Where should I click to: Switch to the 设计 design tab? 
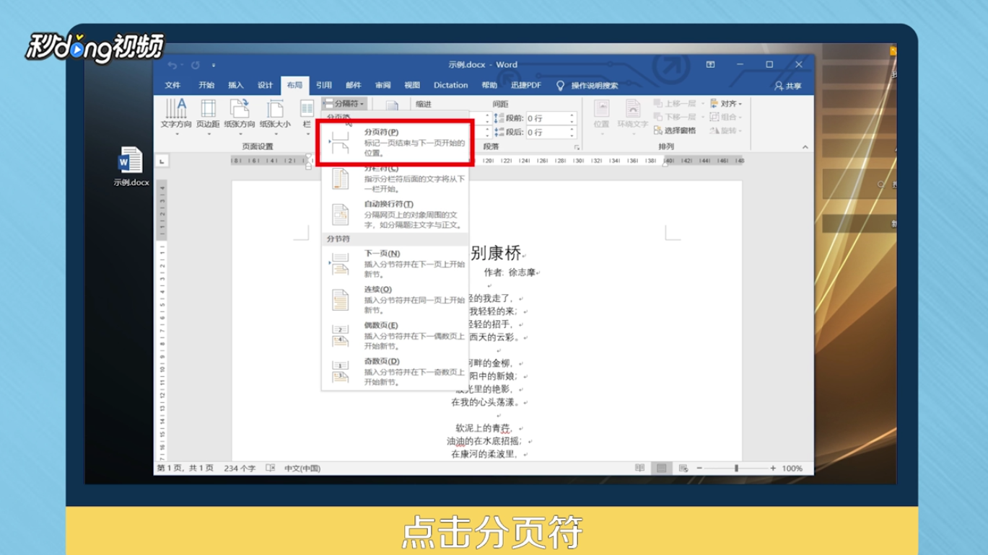266,85
